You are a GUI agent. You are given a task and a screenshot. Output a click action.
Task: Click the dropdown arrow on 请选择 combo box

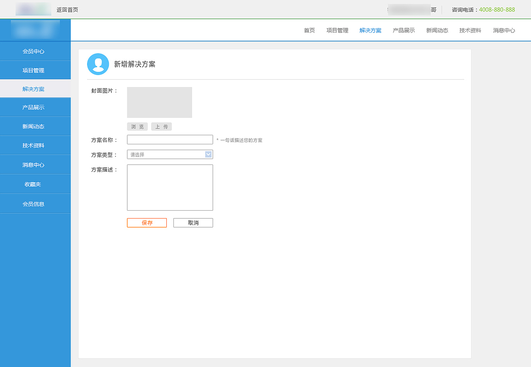(208, 154)
